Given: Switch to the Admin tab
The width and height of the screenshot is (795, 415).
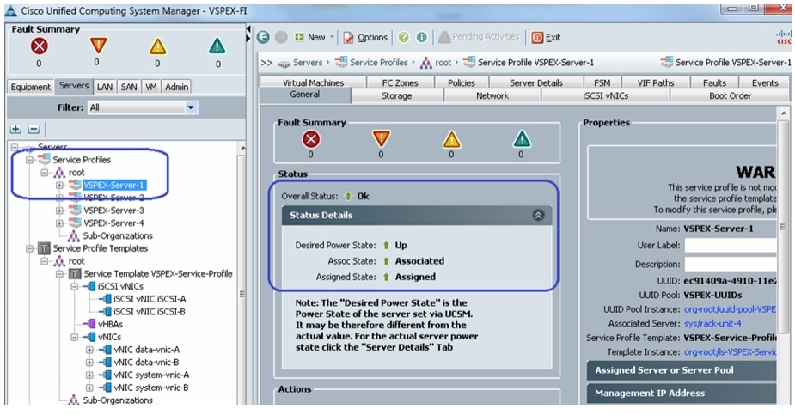Looking at the screenshot, I should coord(176,87).
